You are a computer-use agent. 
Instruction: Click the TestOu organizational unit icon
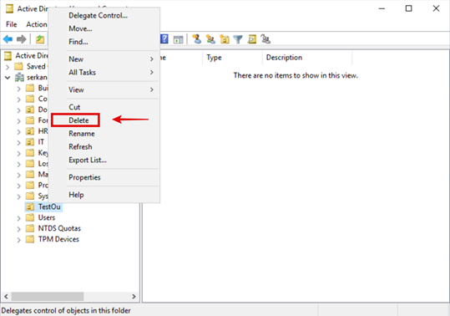(30, 206)
